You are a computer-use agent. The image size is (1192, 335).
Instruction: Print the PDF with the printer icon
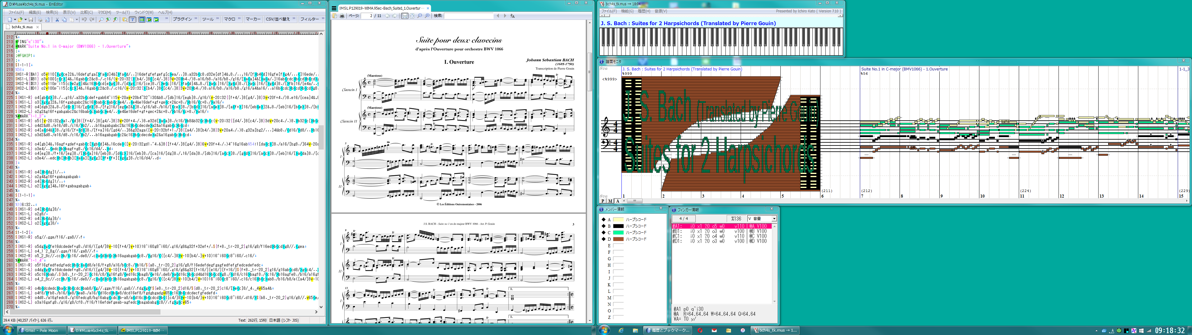click(342, 16)
